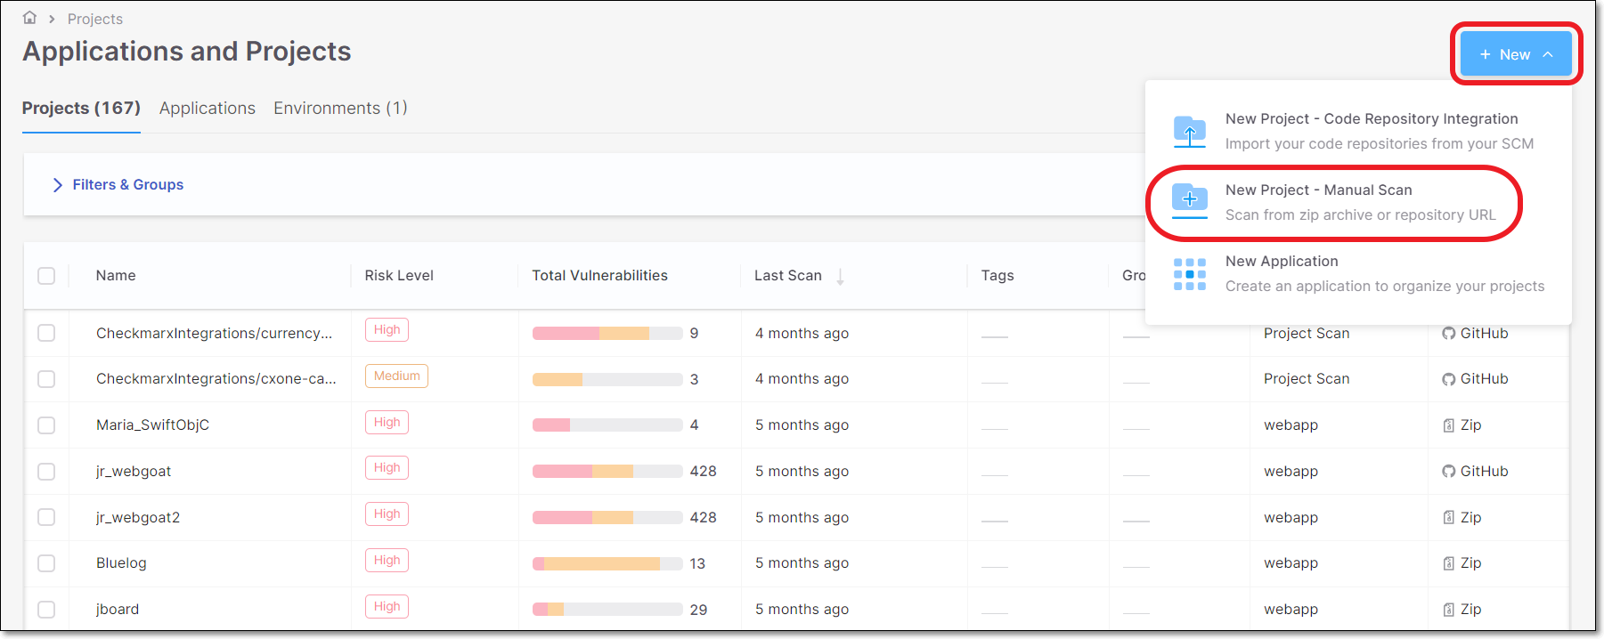Choose New Project - Code Repository Integration
Screen dimensions: 1604x639
tap(1358, 131)
